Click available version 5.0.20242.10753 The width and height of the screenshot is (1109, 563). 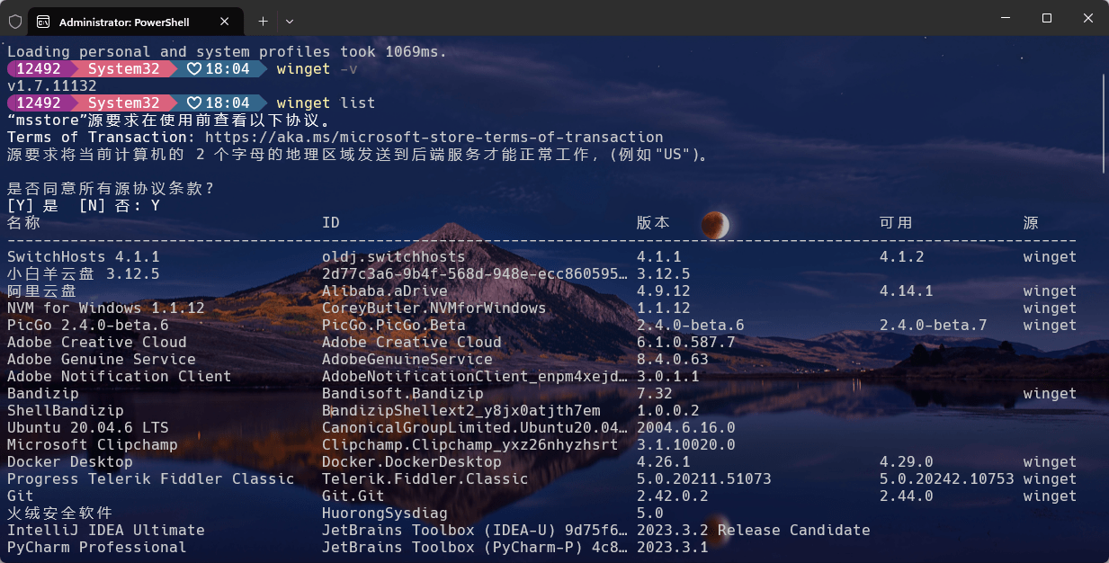pos(947,479)
